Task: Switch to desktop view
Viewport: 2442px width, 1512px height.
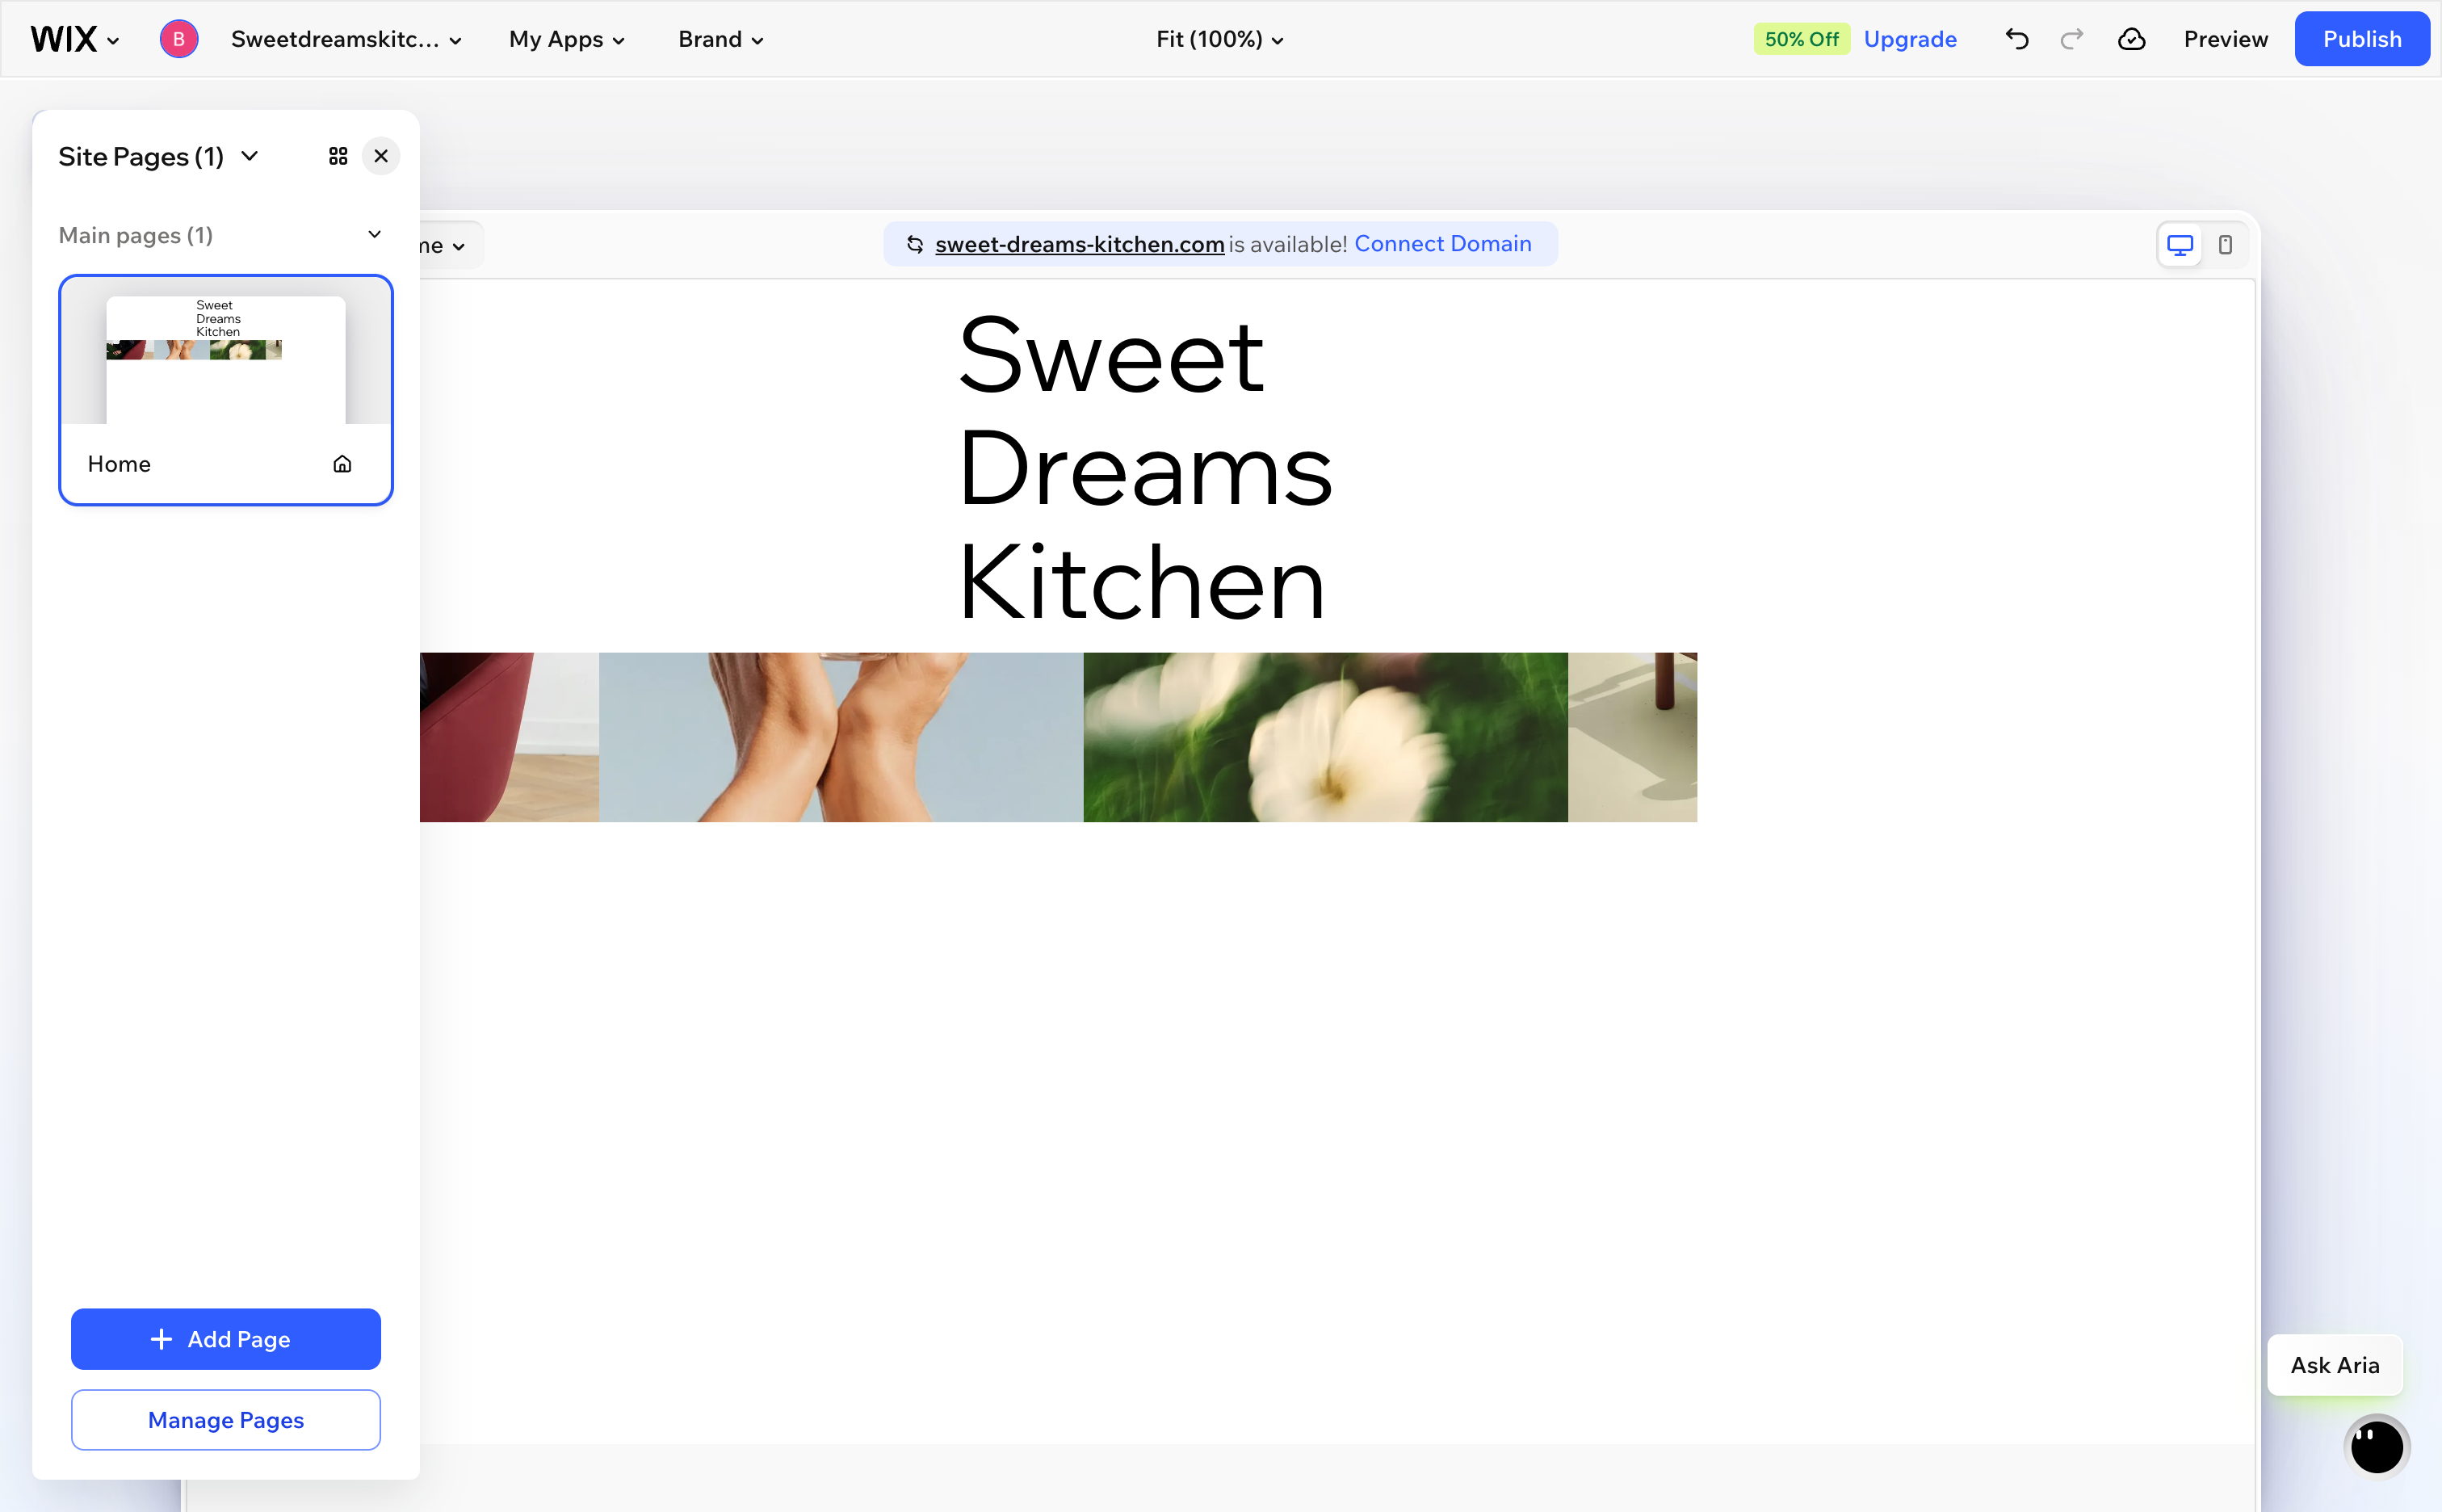Action: (2179, 245)
